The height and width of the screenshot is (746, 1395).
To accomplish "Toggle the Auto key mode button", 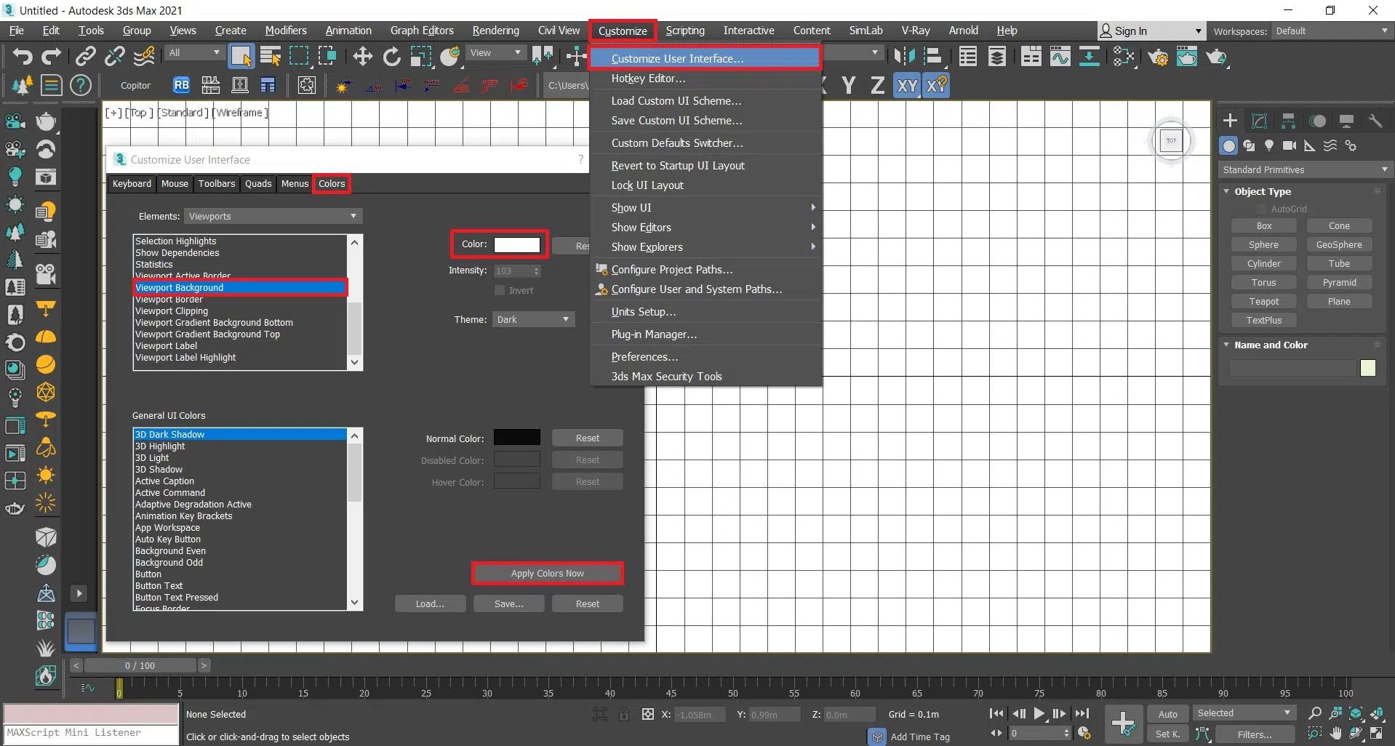I will (1167, 714).
